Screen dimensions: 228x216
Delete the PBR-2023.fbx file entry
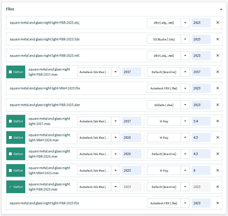[x=217, y=203]
